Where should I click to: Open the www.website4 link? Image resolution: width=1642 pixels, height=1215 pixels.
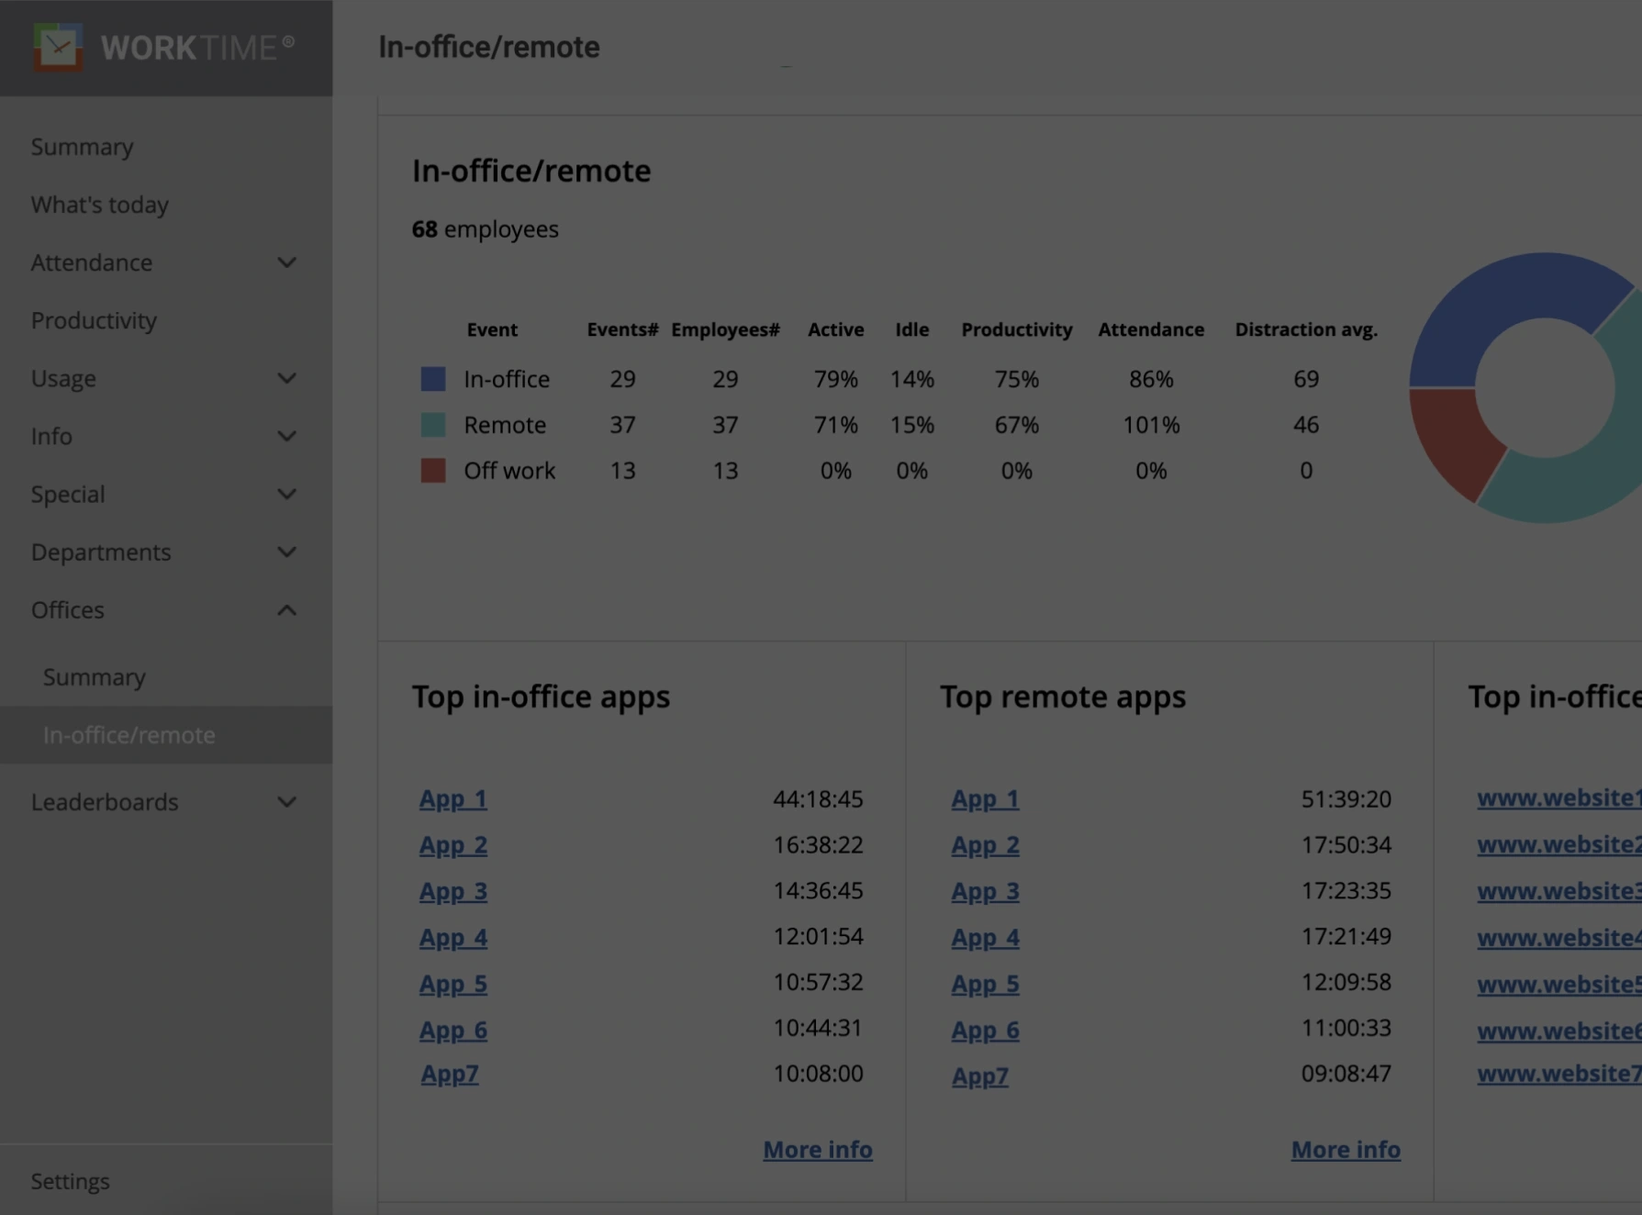pyautogui.click(x=1558, y=938)
